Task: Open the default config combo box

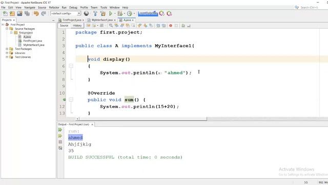Action: tap(66, 13)
